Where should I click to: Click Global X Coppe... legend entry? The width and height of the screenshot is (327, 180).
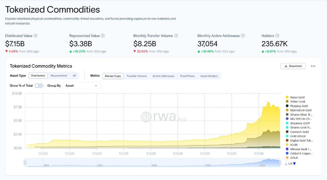[x=299, y=153]
